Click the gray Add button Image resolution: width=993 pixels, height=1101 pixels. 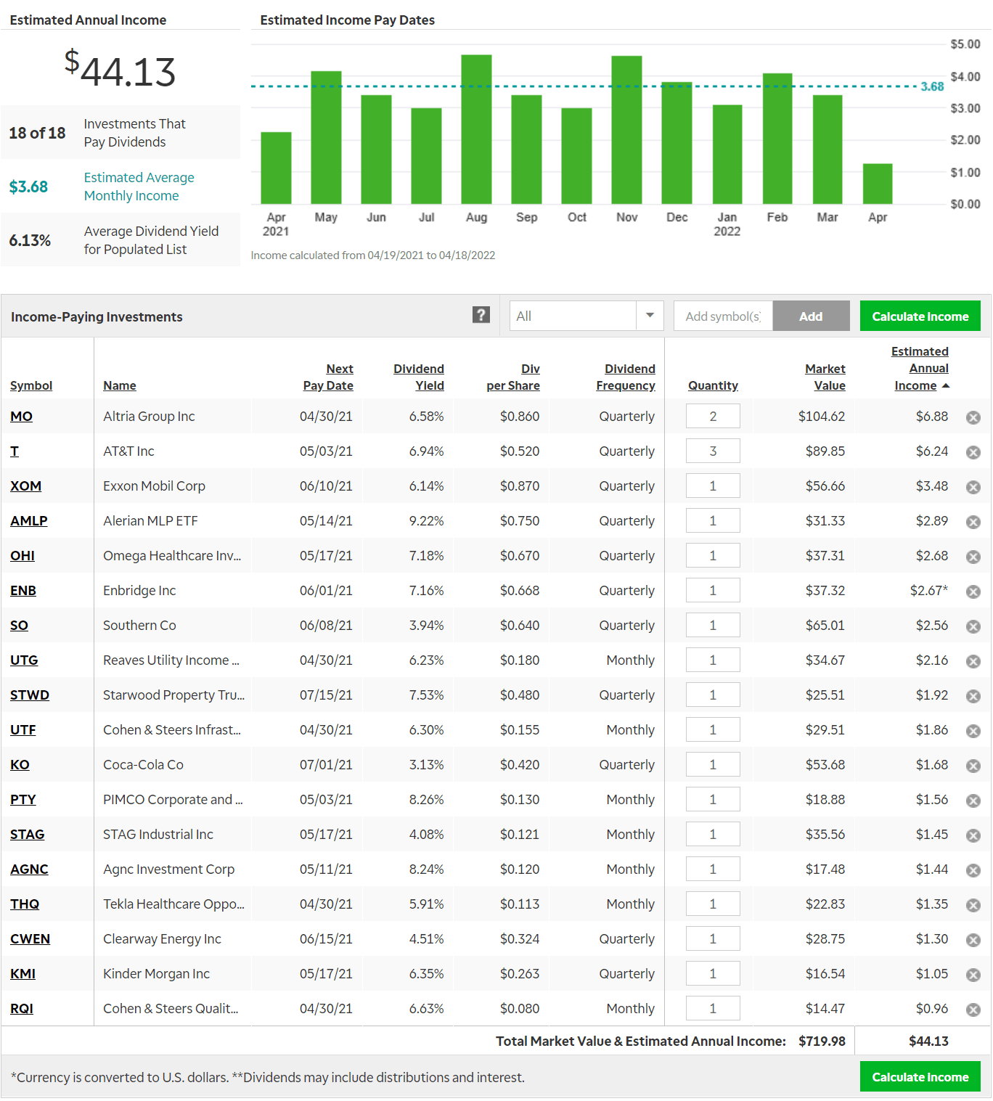[811, 316]
